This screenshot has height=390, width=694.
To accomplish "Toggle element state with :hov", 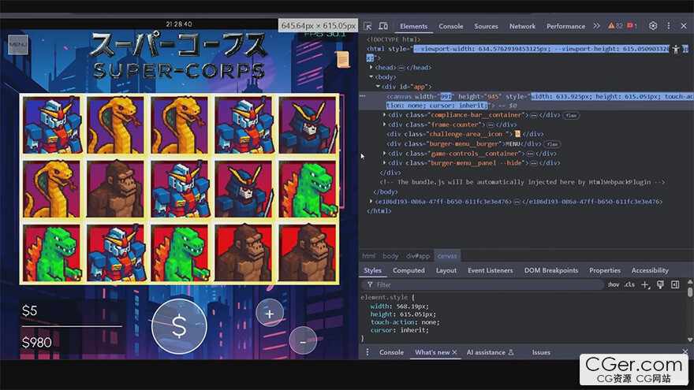I will point(613,284).
